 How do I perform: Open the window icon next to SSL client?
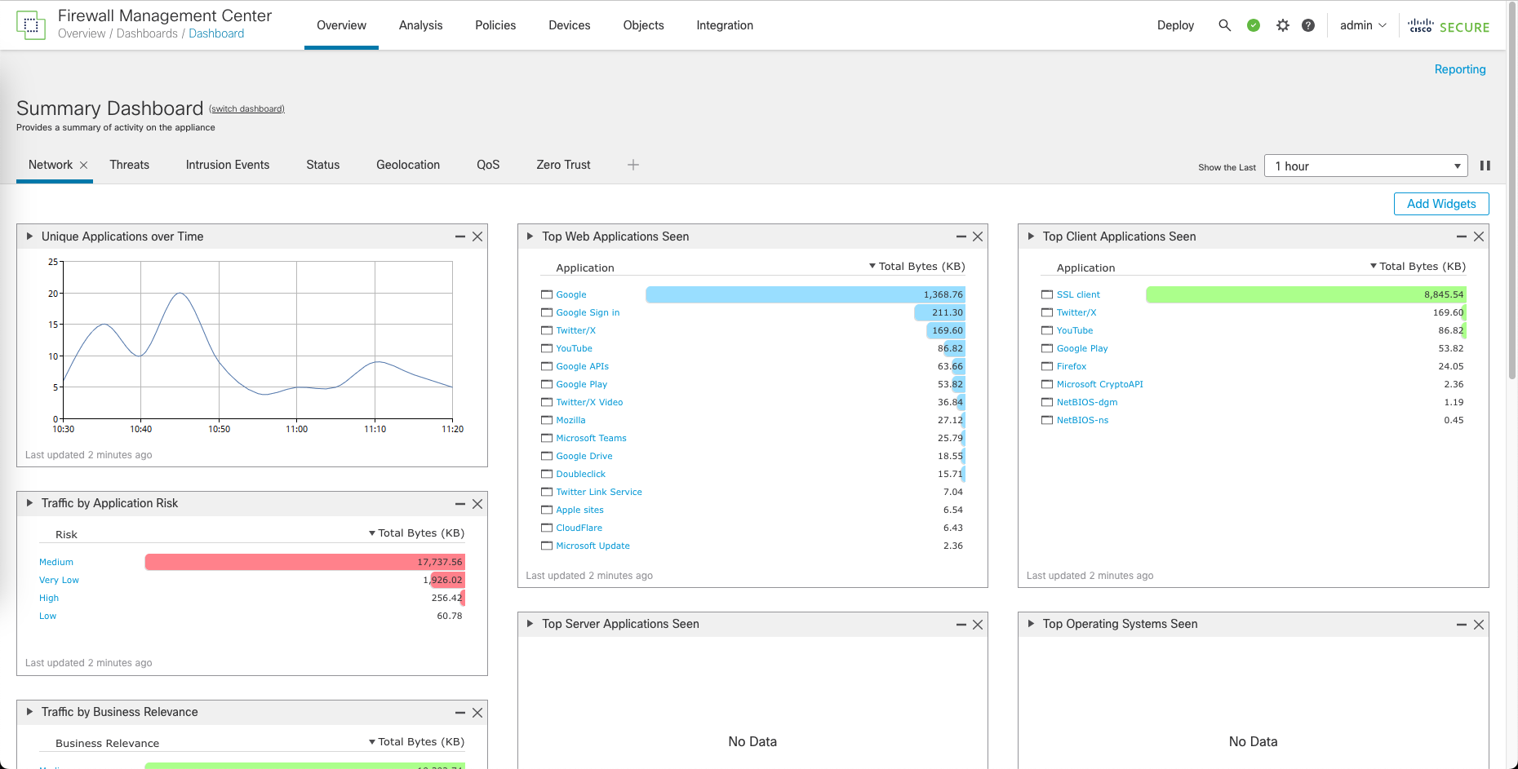(x=1047, y=294)
